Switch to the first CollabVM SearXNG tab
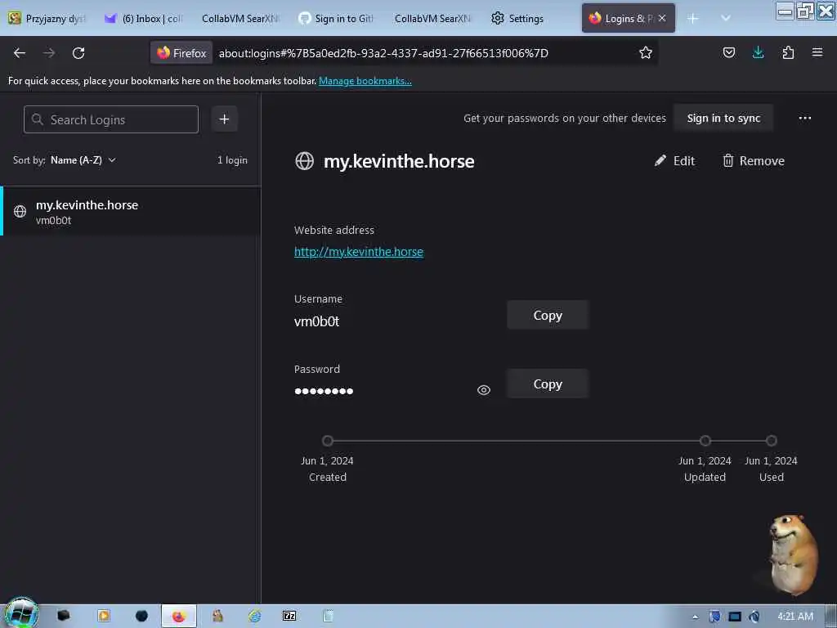 tap(239, 19)
